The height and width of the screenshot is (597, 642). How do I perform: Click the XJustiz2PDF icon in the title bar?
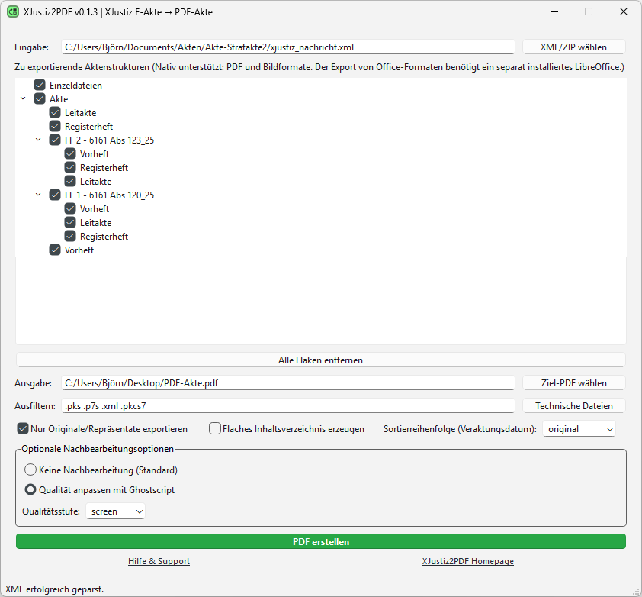coord(13,12)
